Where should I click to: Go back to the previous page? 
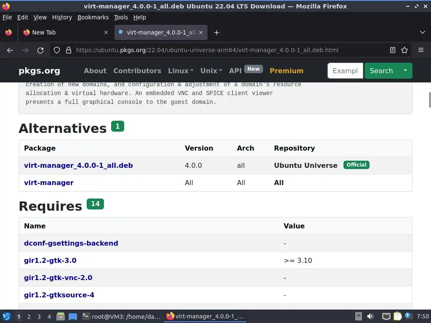[x=10, y=50]
